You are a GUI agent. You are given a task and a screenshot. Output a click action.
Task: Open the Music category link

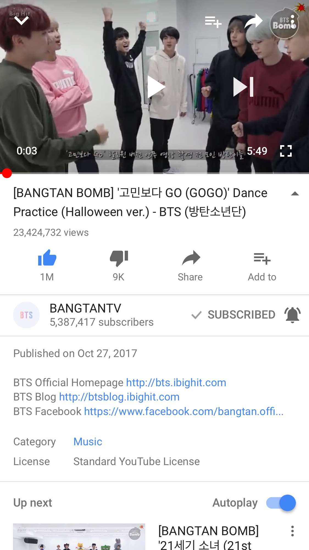pyautogui.click(x=88, y=442)
